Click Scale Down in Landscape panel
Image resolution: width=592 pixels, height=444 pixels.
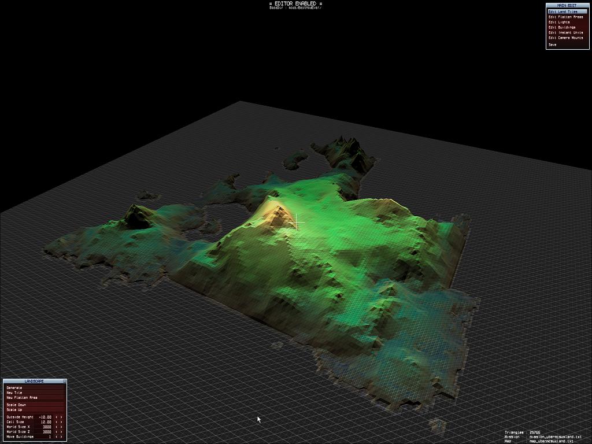tap(35, 405)
